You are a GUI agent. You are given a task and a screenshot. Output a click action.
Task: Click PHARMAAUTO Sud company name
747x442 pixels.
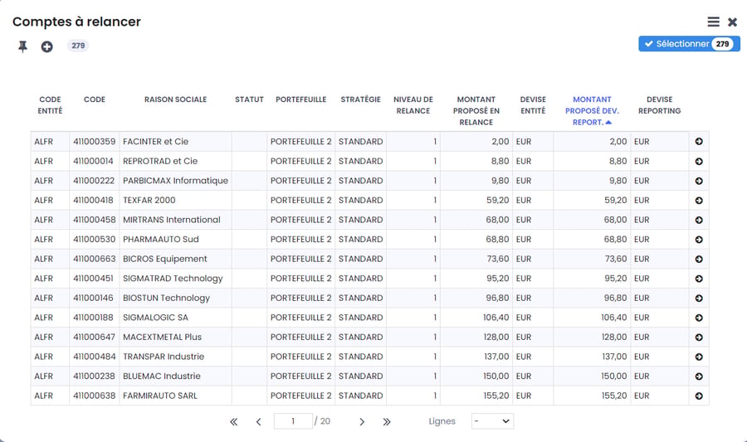point(160,240)
